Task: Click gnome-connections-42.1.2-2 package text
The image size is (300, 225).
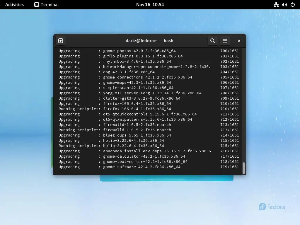Action: coord(148,77)
